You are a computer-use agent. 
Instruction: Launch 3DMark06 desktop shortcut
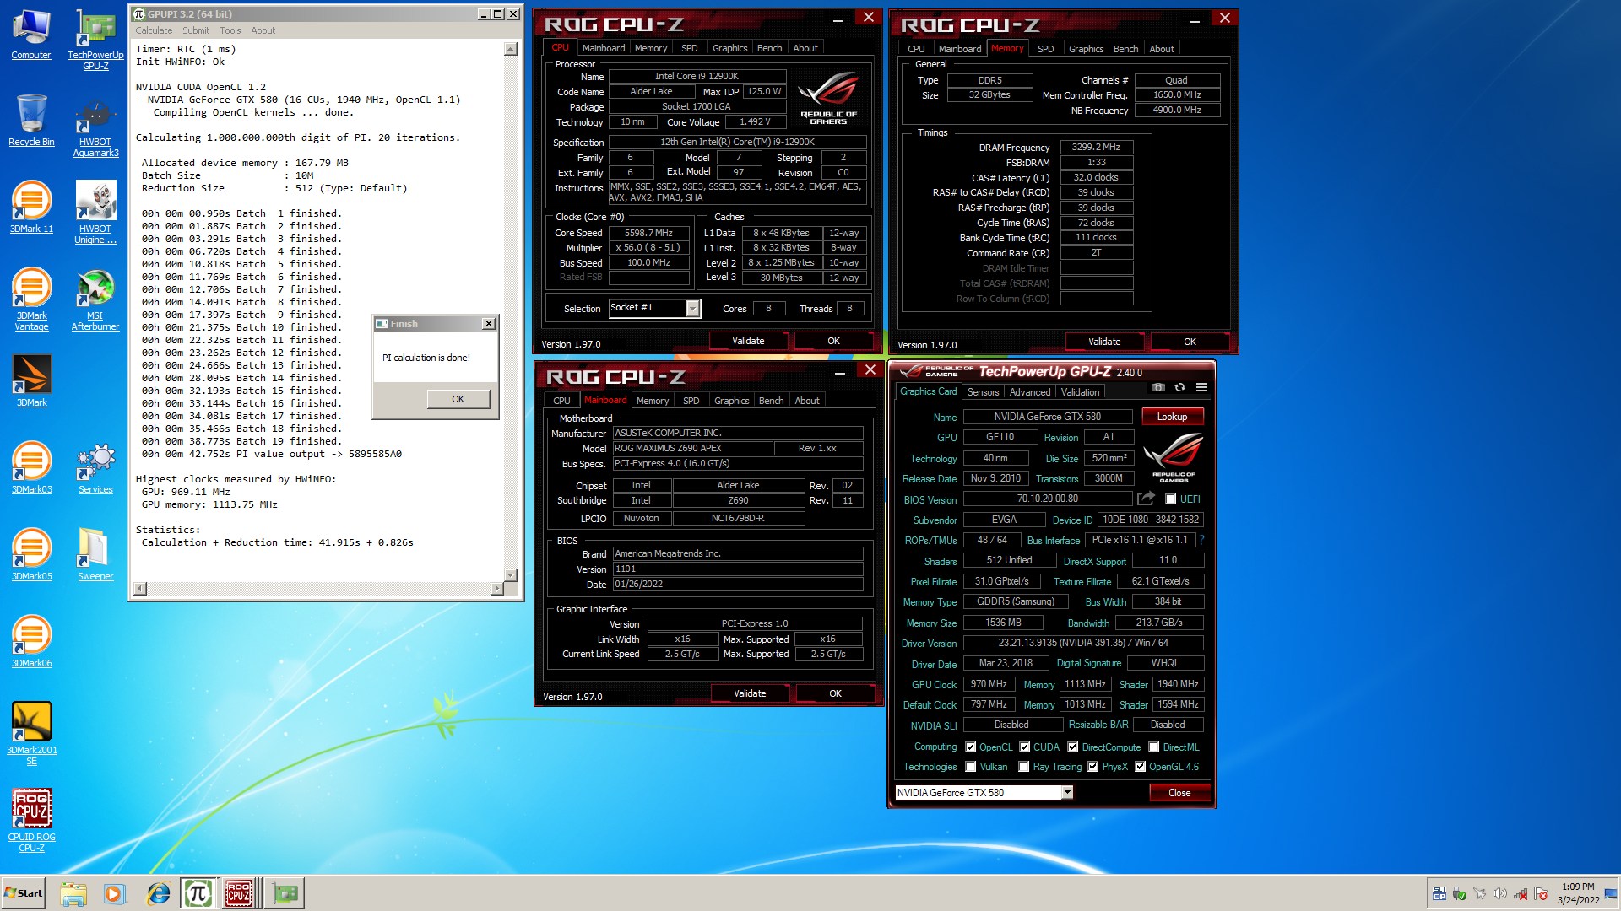(31, 642)
